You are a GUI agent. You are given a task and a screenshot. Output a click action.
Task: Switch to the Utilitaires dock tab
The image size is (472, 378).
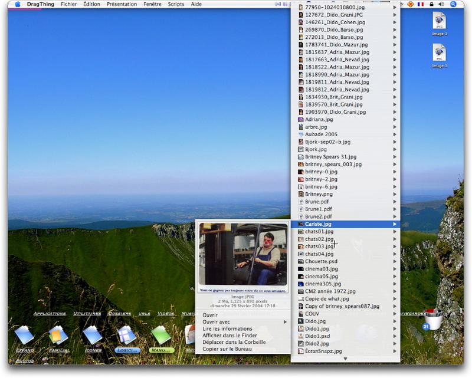click(87, 314)
